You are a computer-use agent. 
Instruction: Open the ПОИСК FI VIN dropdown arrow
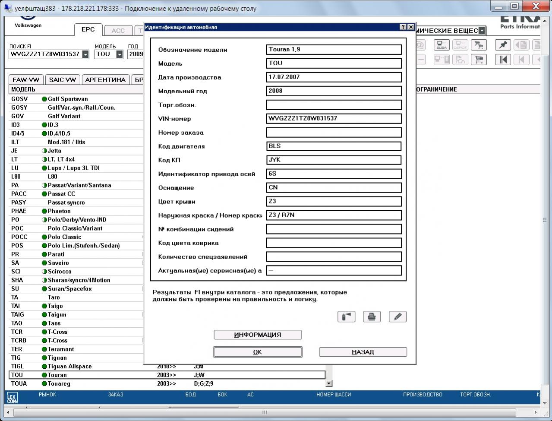pyautogui.click(x=85, y=54)
